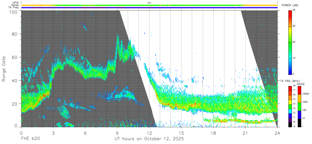This screenshot has height=144, width=312.
Task: Click the 10 tick on the power colorbar
Action: click(x=294, y=58)
